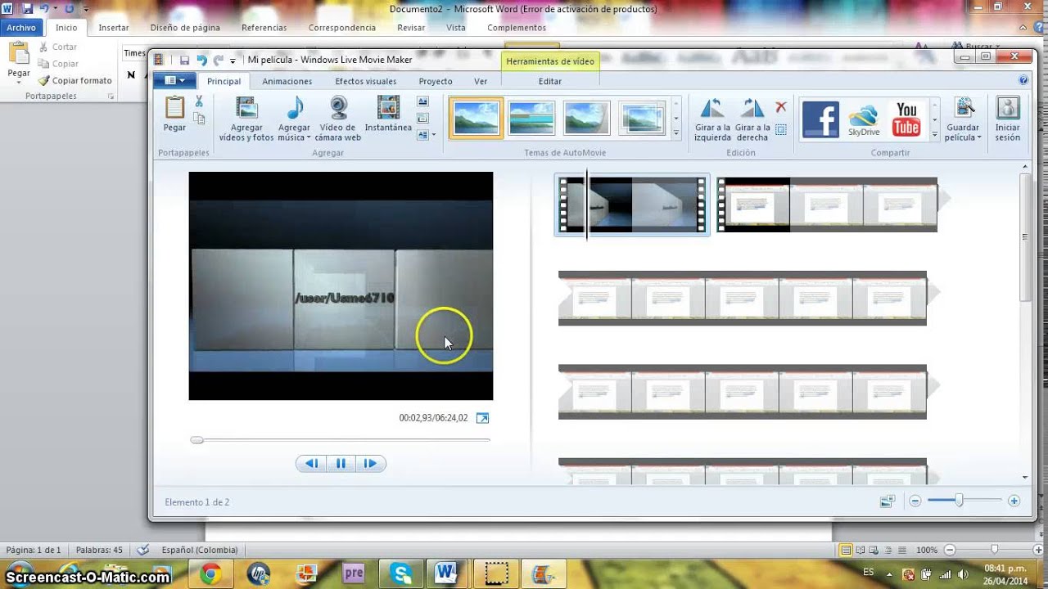
Task: Take an Instantánea snapshot
Action: 388,115
